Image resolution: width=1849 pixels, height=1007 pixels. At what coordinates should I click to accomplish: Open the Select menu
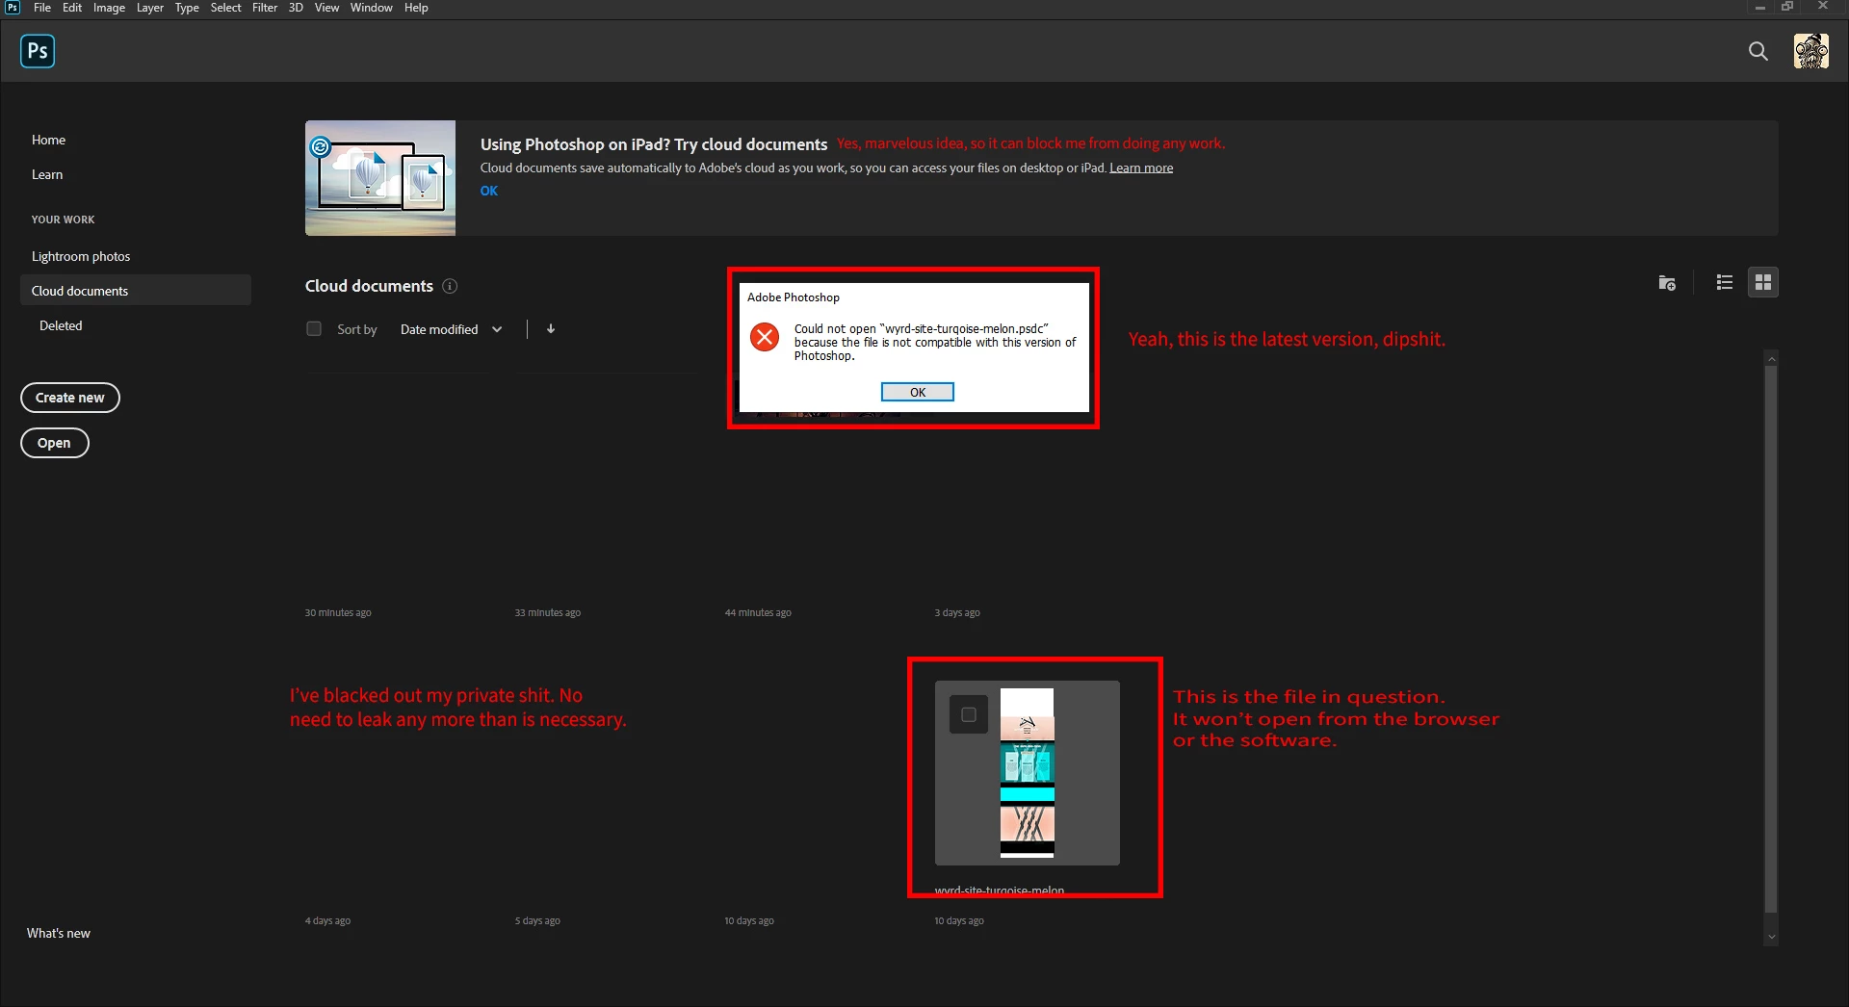[x=226, y=8]
